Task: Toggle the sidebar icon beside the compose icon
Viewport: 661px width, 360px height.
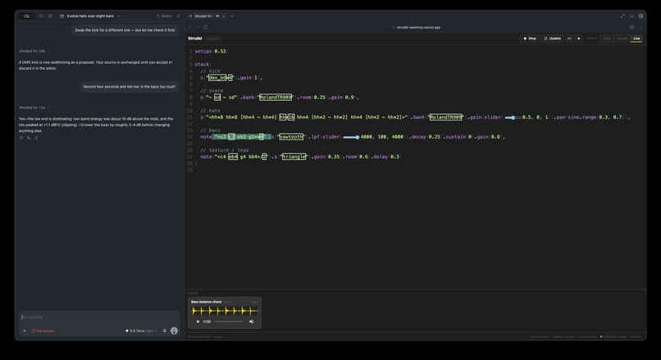Action: 41,16
